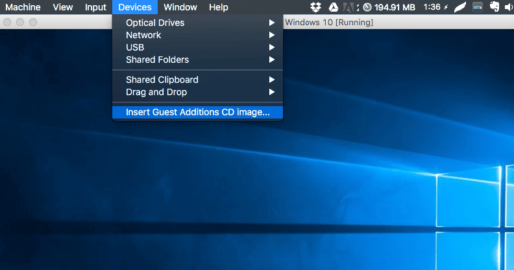The width and height of the screenshot is (514, 270).
Task: Click the charging lightning bolt icon
Action: (x=446, y=7)
